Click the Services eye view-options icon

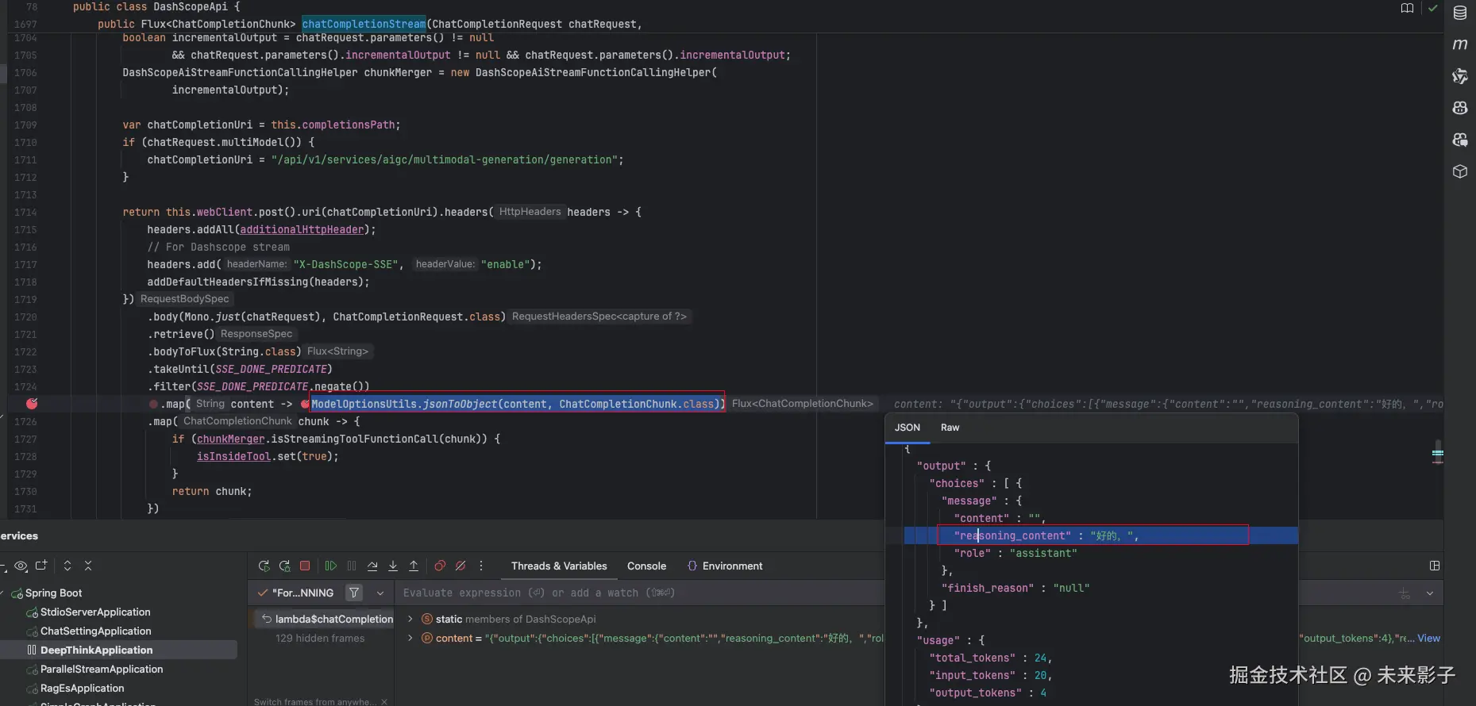(x=21, y=566)
